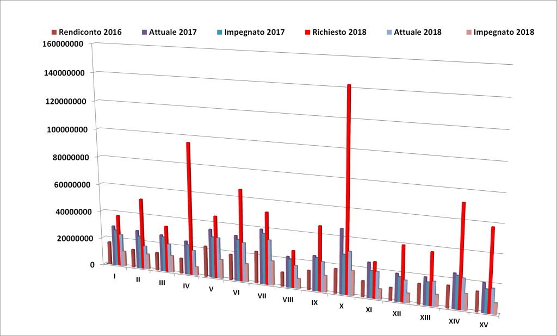Click the 160000000 axis label
The width and height of the screenshot is (557, 336).
click(63, 44)
